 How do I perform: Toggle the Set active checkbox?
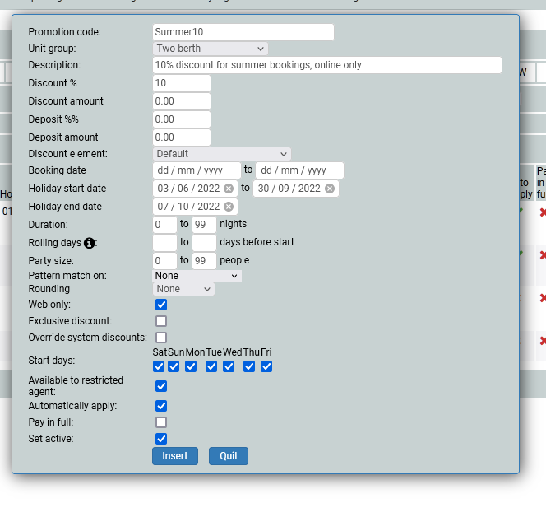(x=161, y=439)
